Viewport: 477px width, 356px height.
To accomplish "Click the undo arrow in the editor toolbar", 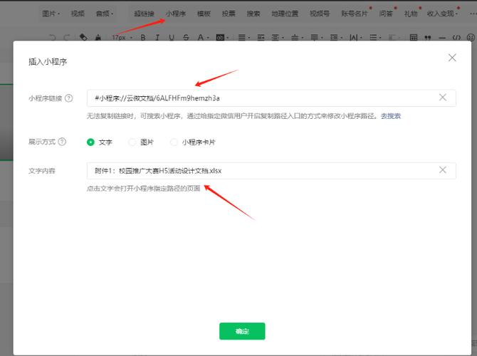I will coord(52,38).
